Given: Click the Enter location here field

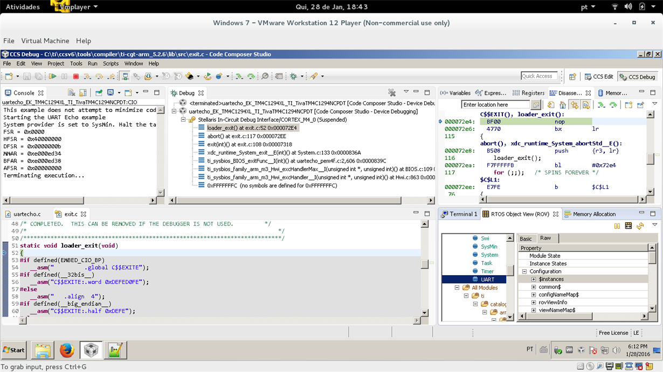Looking at the screenshot, I should (496, 104).
